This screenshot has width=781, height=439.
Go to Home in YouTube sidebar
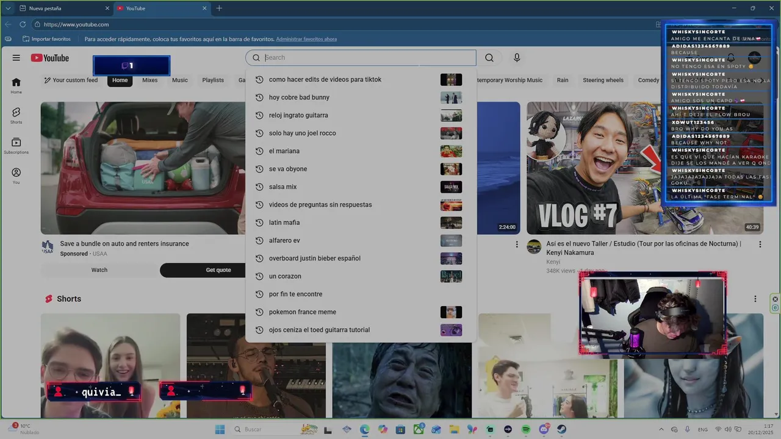point(16,86)
